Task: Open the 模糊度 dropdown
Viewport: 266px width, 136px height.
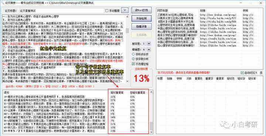Action: [x=149, y=43]
